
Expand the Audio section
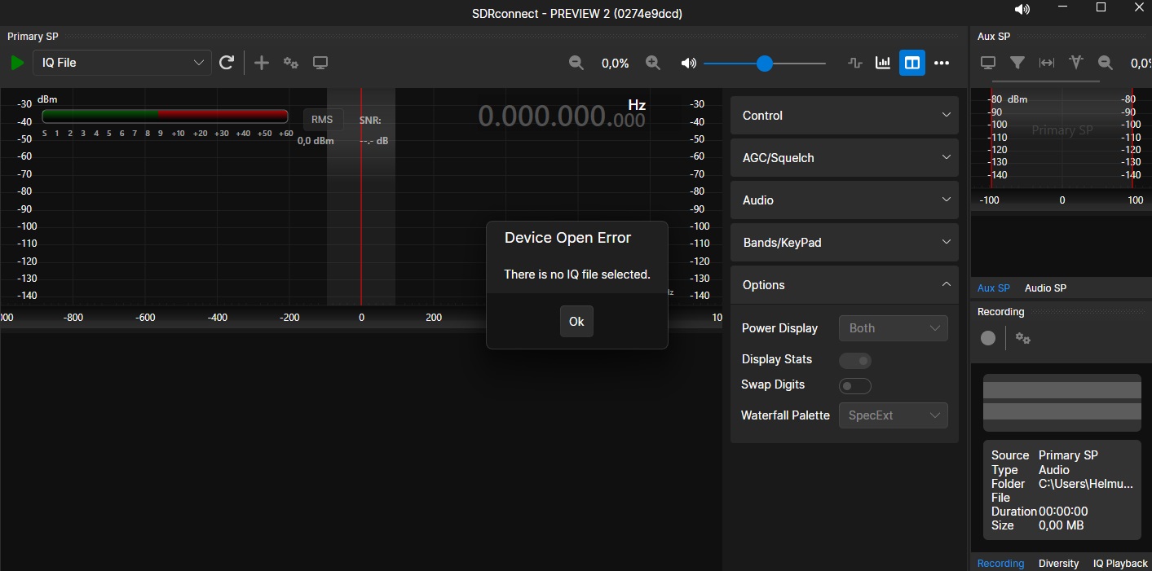click(845, 200)
